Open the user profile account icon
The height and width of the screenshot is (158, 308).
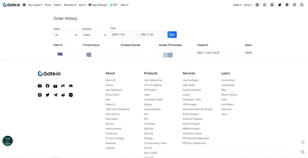coord(257,5)
